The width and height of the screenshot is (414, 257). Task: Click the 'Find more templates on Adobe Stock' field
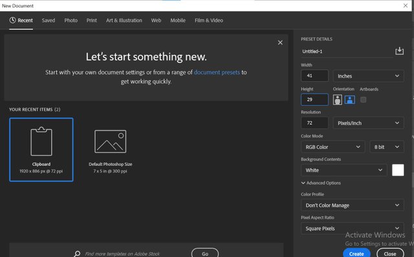click(x=122, y=254)
